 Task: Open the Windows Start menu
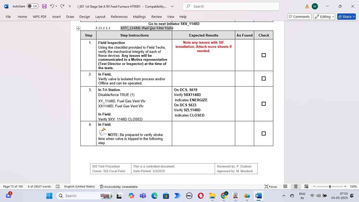pos(49,196)
